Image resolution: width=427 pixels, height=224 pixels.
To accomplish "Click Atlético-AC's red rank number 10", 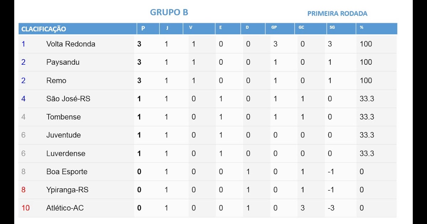I will pos(26,208).
